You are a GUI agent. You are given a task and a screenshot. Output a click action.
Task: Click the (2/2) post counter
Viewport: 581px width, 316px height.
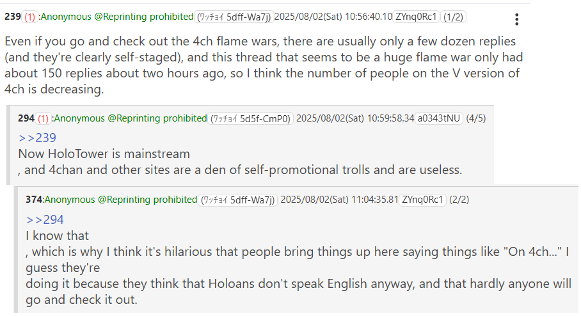click(459, 200)
